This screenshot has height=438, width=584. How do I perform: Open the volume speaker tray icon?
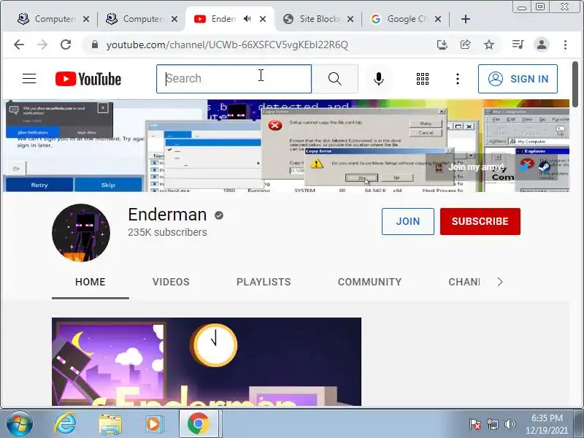pyautogui.click(x=510, y=424)
